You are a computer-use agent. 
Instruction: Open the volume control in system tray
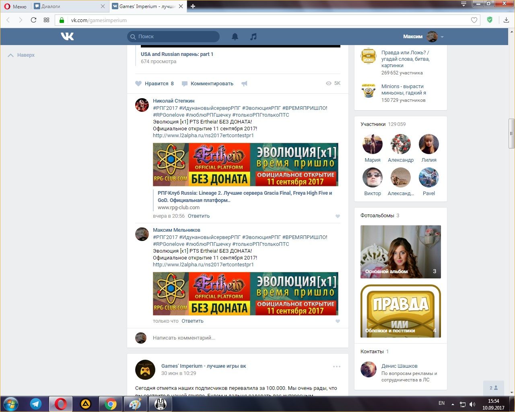[x=472, y=404]
